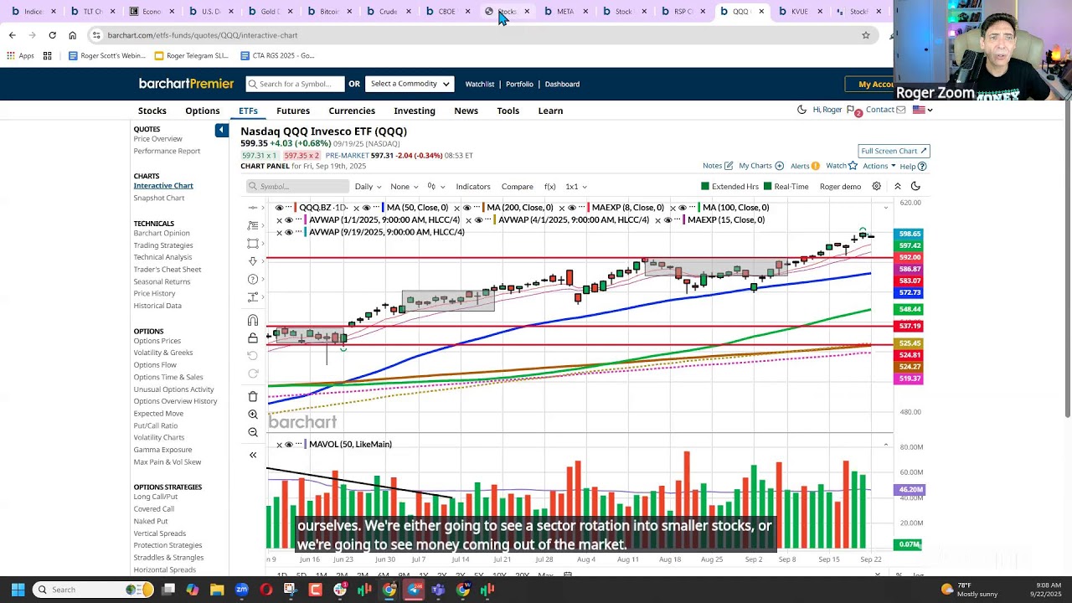This screenshot has height=603, width=1072.
Task: Click the MA (200, Close, 0) color swatch
Action: tap(483, 208)
